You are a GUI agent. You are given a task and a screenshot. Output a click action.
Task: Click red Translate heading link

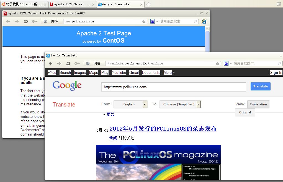pos(64,105)
